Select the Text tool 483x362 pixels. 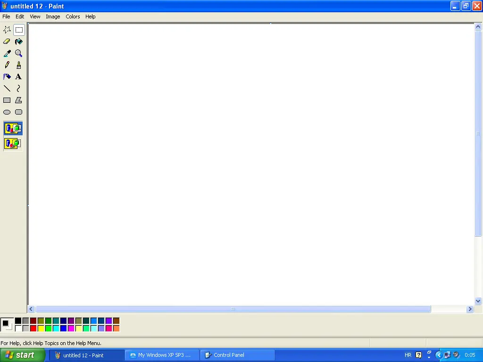pyautogui.click(x=18, y=76)
